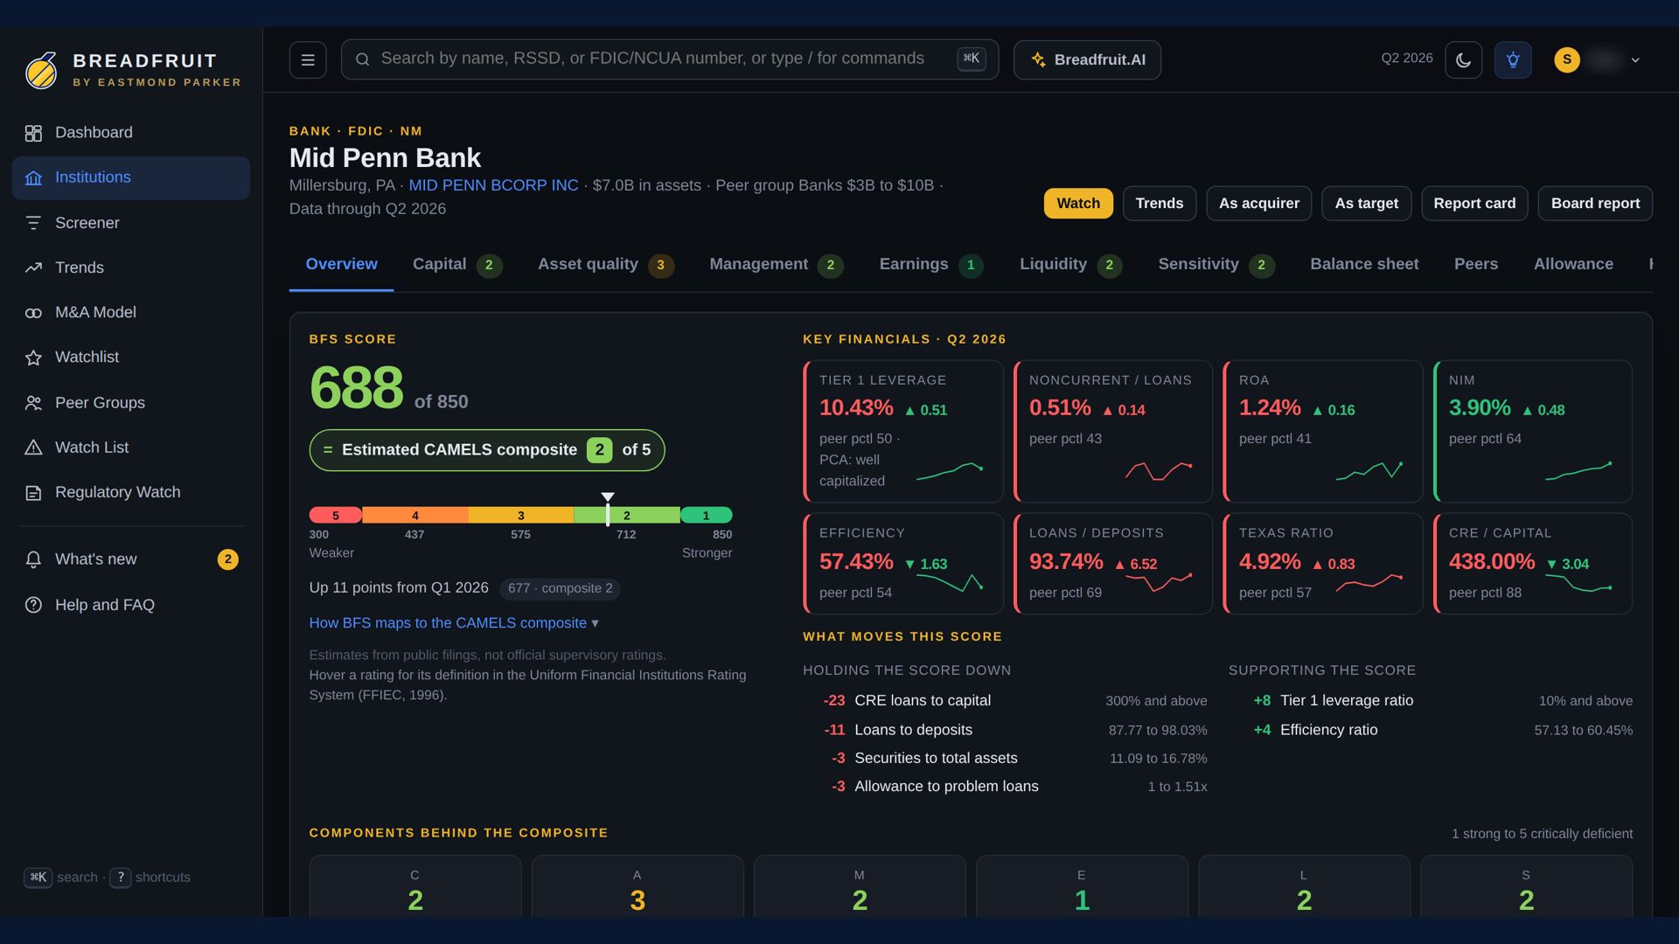This screenshot has height=944, width=1679.
Task: Click the ? shortcuts key hint
Action: click(121, 878)
